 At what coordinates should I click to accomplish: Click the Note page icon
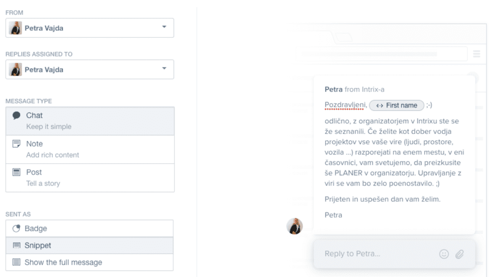[16, 144]
